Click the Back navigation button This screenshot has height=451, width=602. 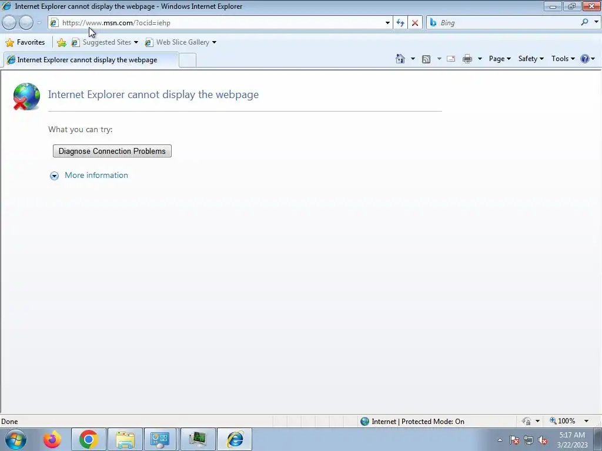pyautogui.click(x=9, y=23)
